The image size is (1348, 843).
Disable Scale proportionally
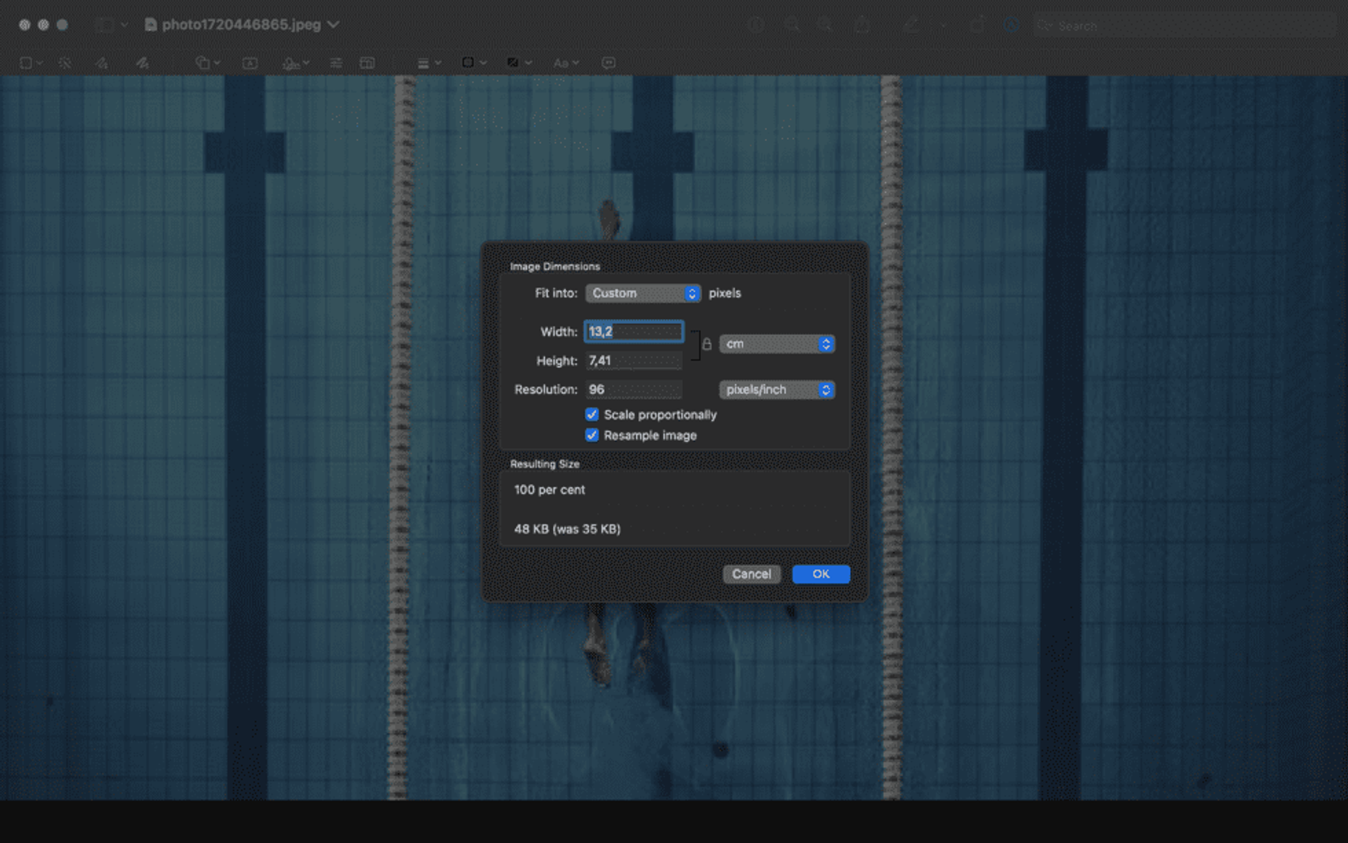(x=592, y=415)
